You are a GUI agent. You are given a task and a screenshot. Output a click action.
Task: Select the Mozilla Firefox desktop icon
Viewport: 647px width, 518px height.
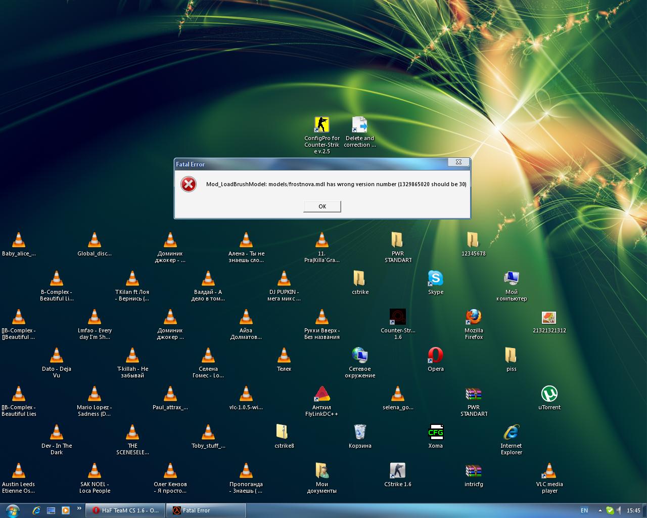(x=474, y=318)
